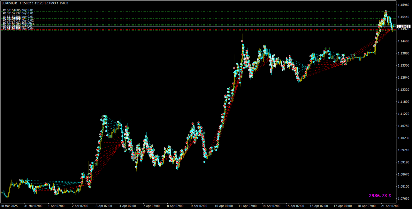Viewport: 412px width, 209px height.
Task: Click the EURUSD,H1 chart title text
Action: (9, 3)
